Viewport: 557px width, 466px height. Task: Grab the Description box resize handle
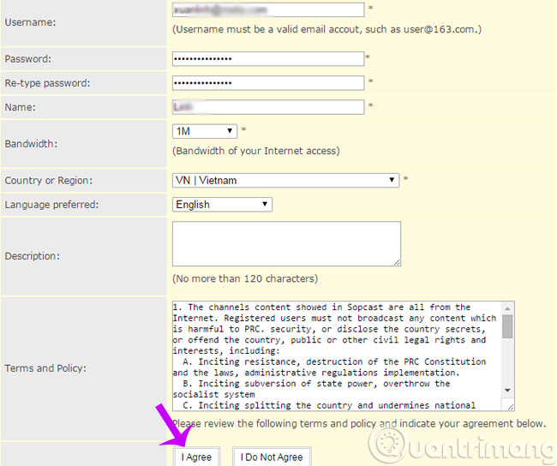point(397,262)
